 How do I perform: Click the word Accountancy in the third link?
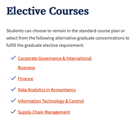pos(63,90)
